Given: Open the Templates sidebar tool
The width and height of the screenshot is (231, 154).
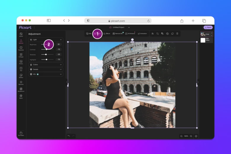Looking at the screenshot, I should [21, 48].
